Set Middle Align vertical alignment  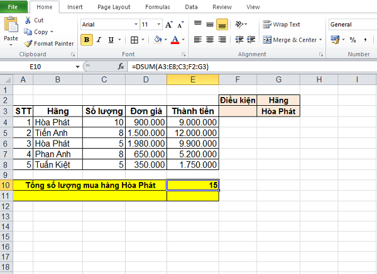point(210,25)
